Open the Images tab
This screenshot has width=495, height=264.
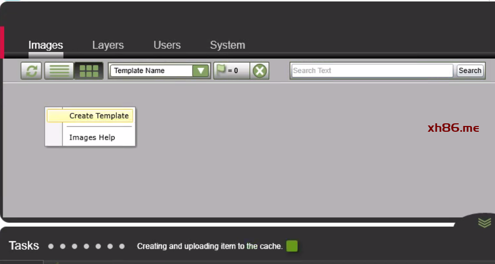pyautogui.click(x=46, y=45)
